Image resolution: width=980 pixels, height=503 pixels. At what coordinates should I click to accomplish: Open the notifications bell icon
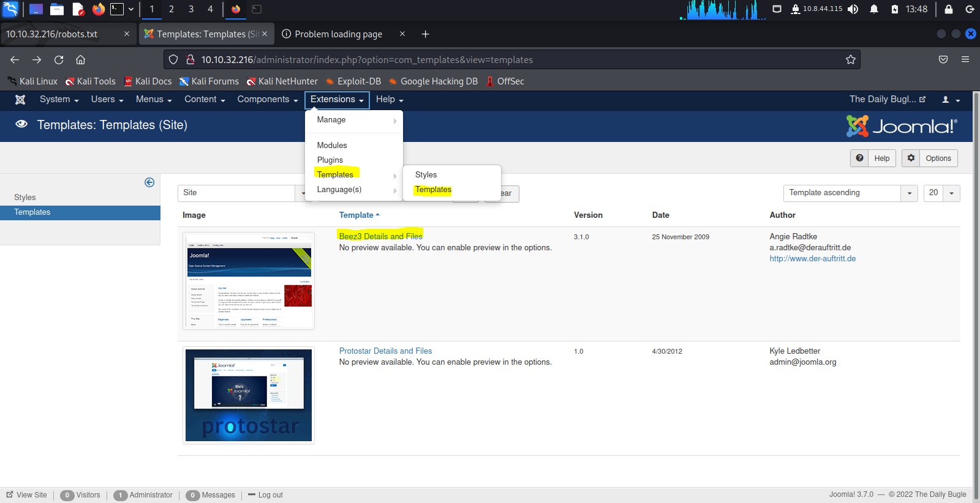click(x=874, y=9)
